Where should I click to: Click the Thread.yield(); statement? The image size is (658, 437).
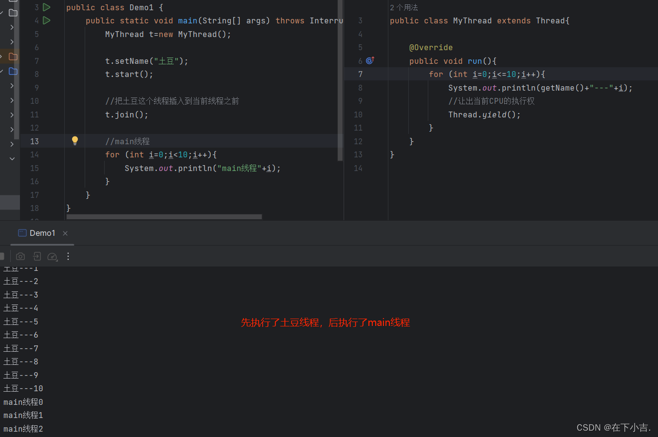tap(484, 114)
